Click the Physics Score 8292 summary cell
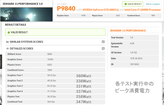Viewport: 164px width, 105px height. coord(109,16)
